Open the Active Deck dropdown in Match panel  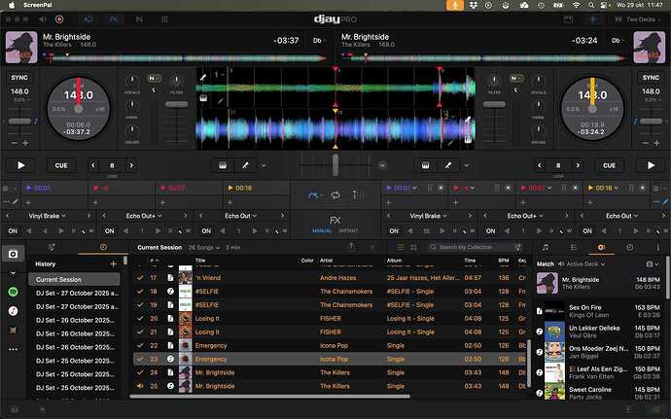tap(583, 263)
